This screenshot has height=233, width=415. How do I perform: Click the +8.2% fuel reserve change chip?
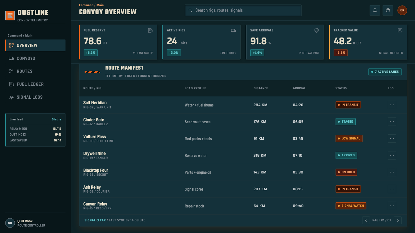click(x=90, y=53)
